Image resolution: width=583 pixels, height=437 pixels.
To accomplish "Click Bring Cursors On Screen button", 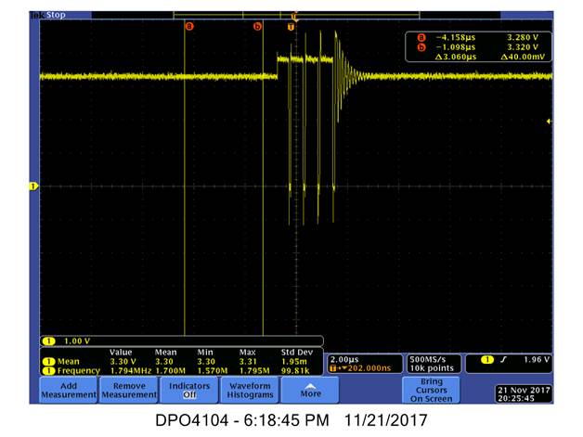I will tap(432, 391).
